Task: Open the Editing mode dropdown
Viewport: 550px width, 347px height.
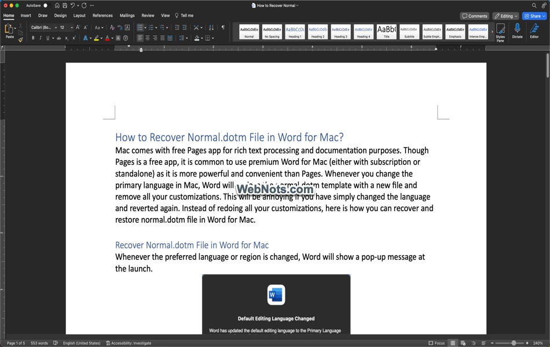Action: [x=506, y=16]
